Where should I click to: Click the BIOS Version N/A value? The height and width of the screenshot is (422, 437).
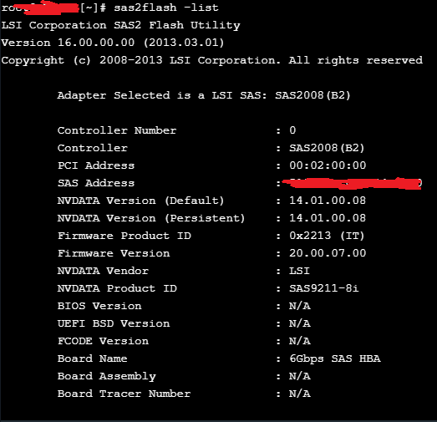[x=300, y=306]
